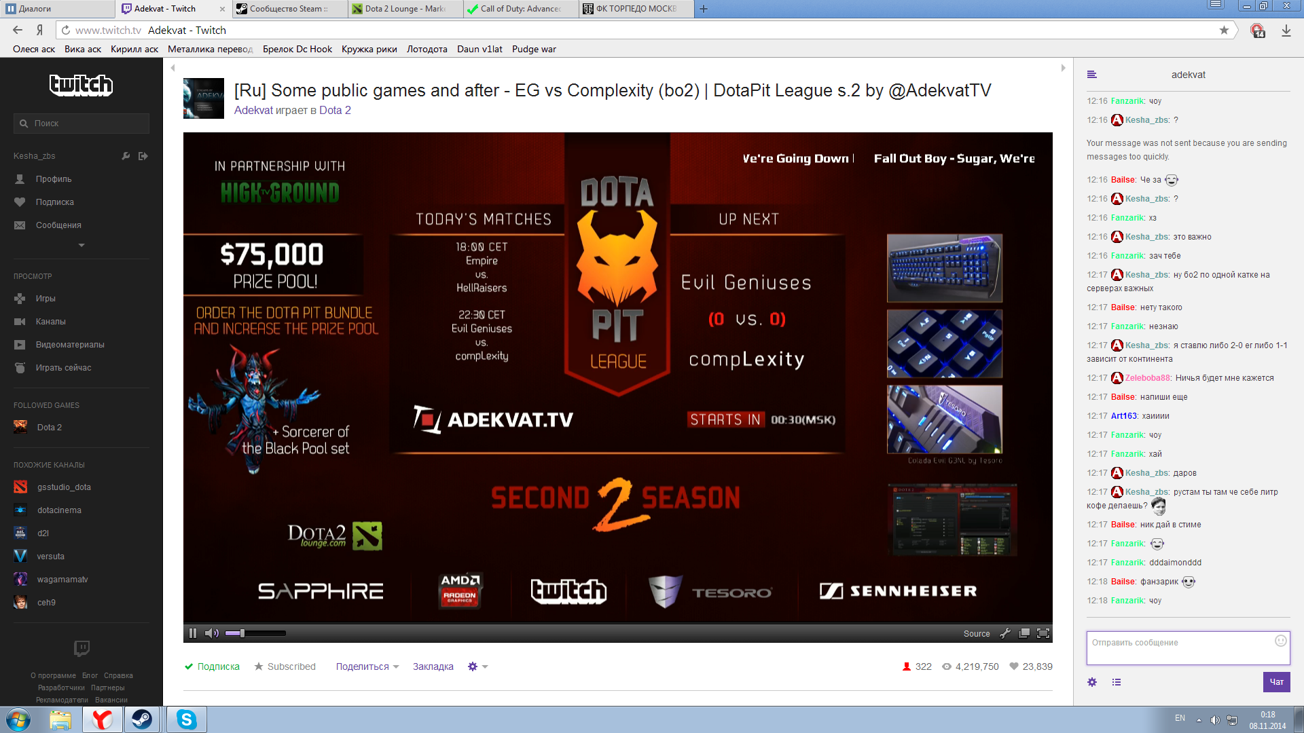Open similar channel wagamamatv

(x=62, y=580)
